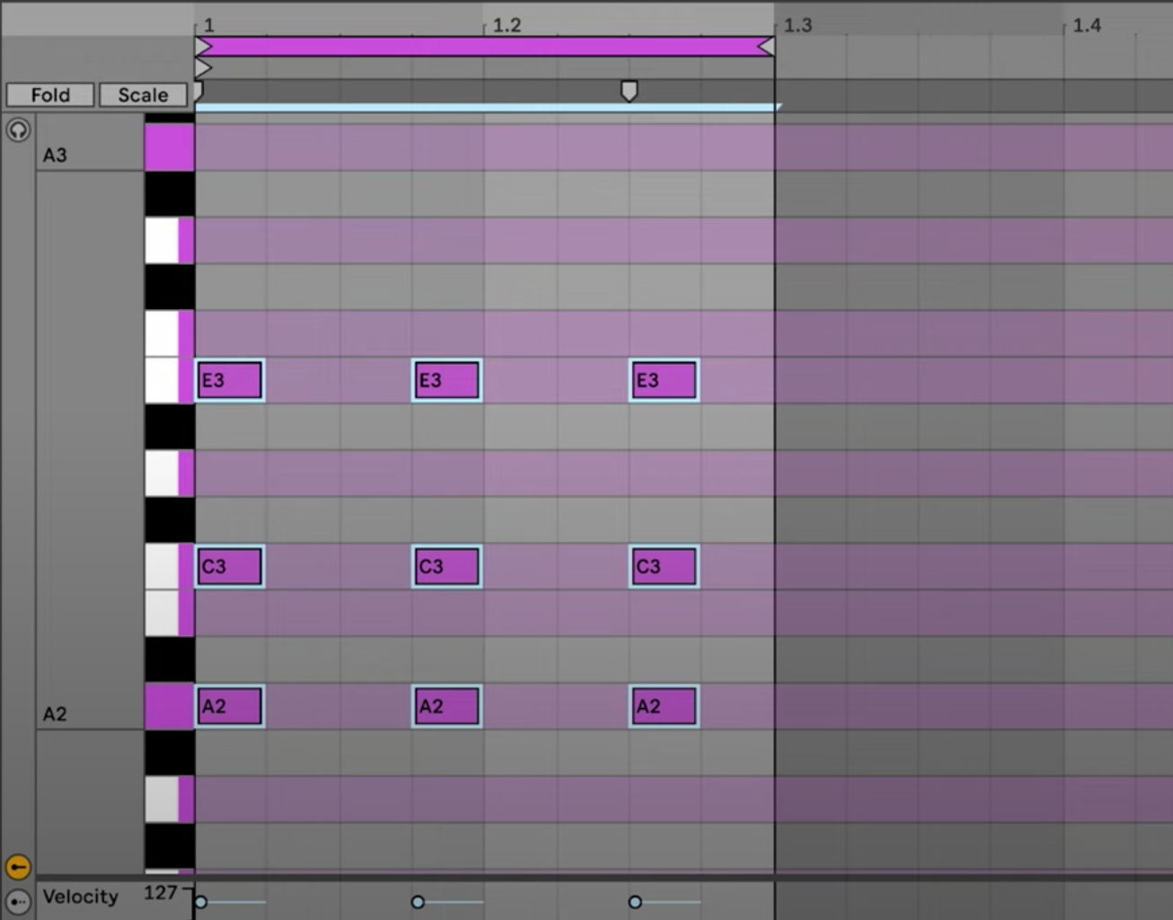Click the clip start marker triangle

(x=203, y=68)
